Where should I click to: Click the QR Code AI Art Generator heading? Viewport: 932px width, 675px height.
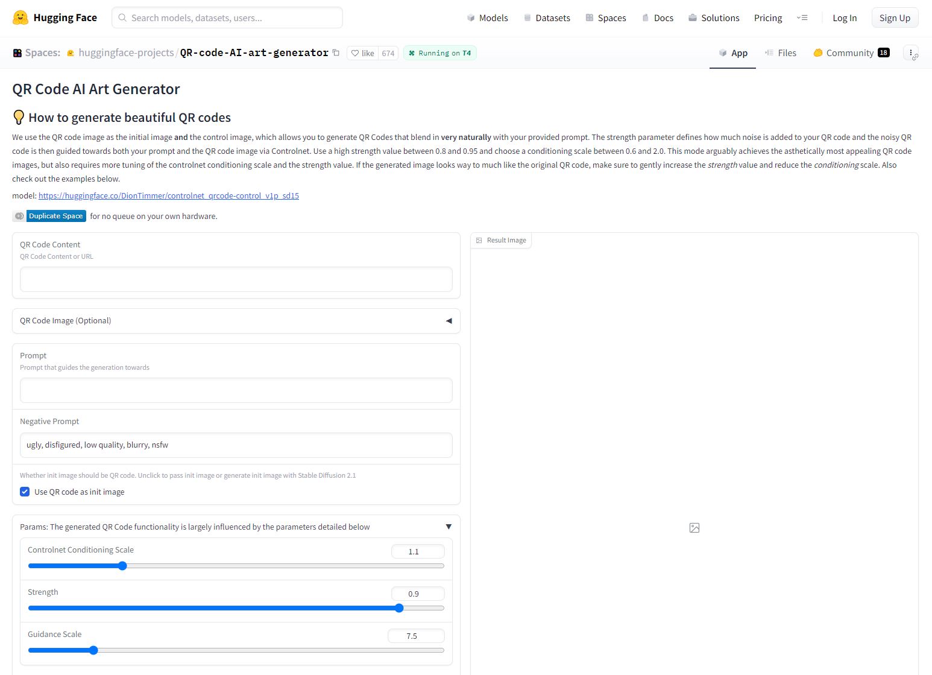click(96, 89)
